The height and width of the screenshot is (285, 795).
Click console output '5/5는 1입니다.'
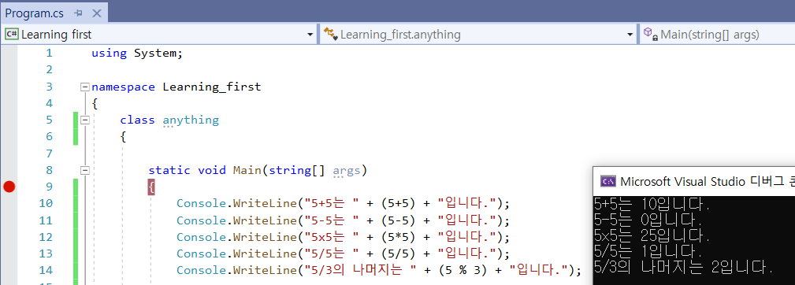point(648,252)
